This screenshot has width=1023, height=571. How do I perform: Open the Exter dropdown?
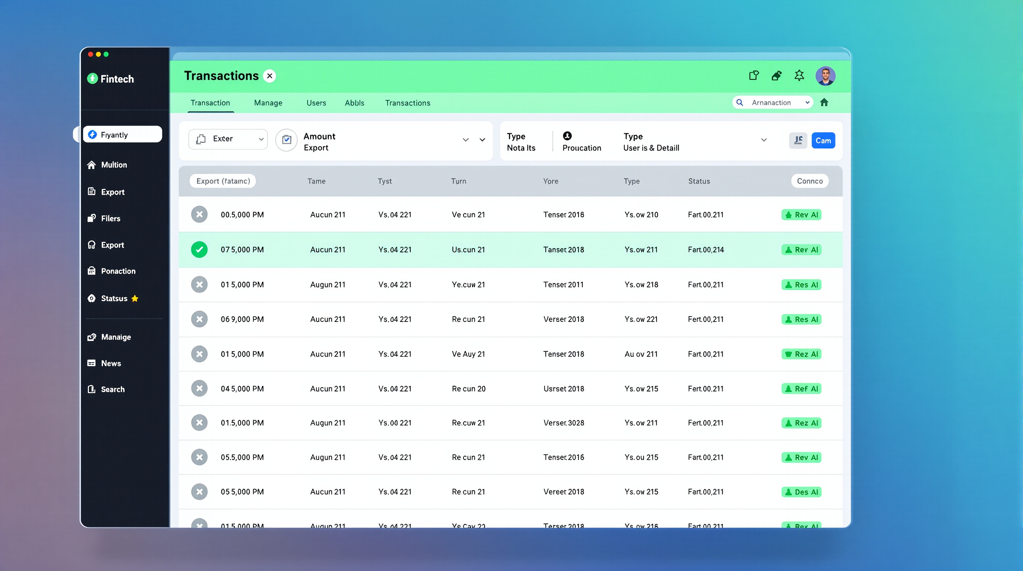(228, 139)
